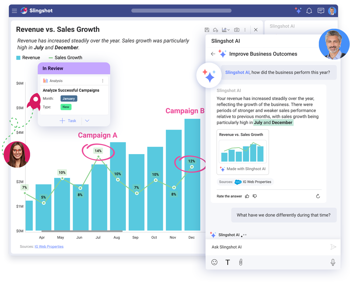Open Slingshot AI from the top navbar sparkle

[298, 10]
